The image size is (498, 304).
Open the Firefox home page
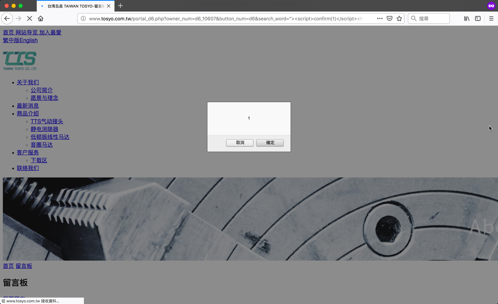[x=41, y=18]
